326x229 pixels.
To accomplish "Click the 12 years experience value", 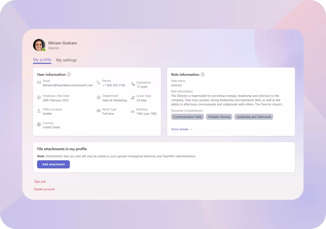I will point(142,87).
